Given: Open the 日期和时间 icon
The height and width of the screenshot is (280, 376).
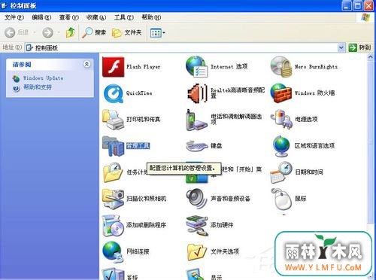Looking at the screenshot, I should [281, 172].
